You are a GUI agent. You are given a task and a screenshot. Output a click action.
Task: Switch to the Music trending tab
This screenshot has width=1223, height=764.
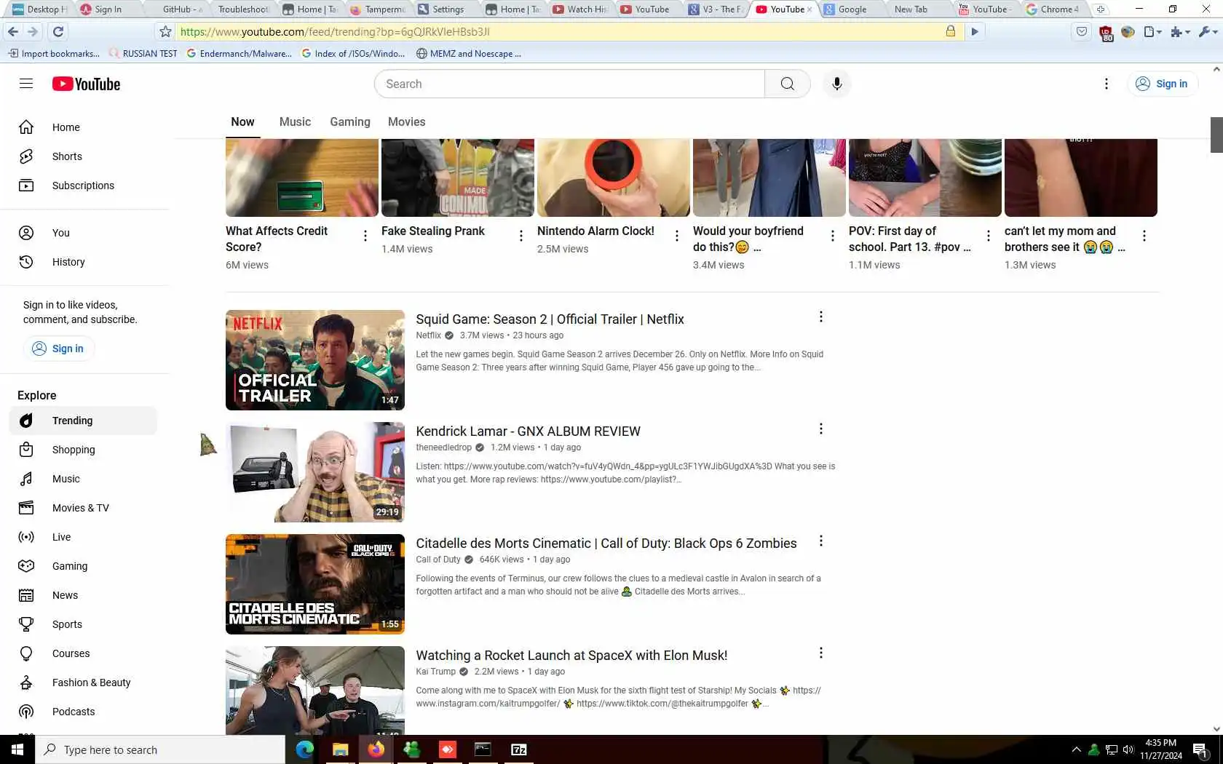pos(295,122)
